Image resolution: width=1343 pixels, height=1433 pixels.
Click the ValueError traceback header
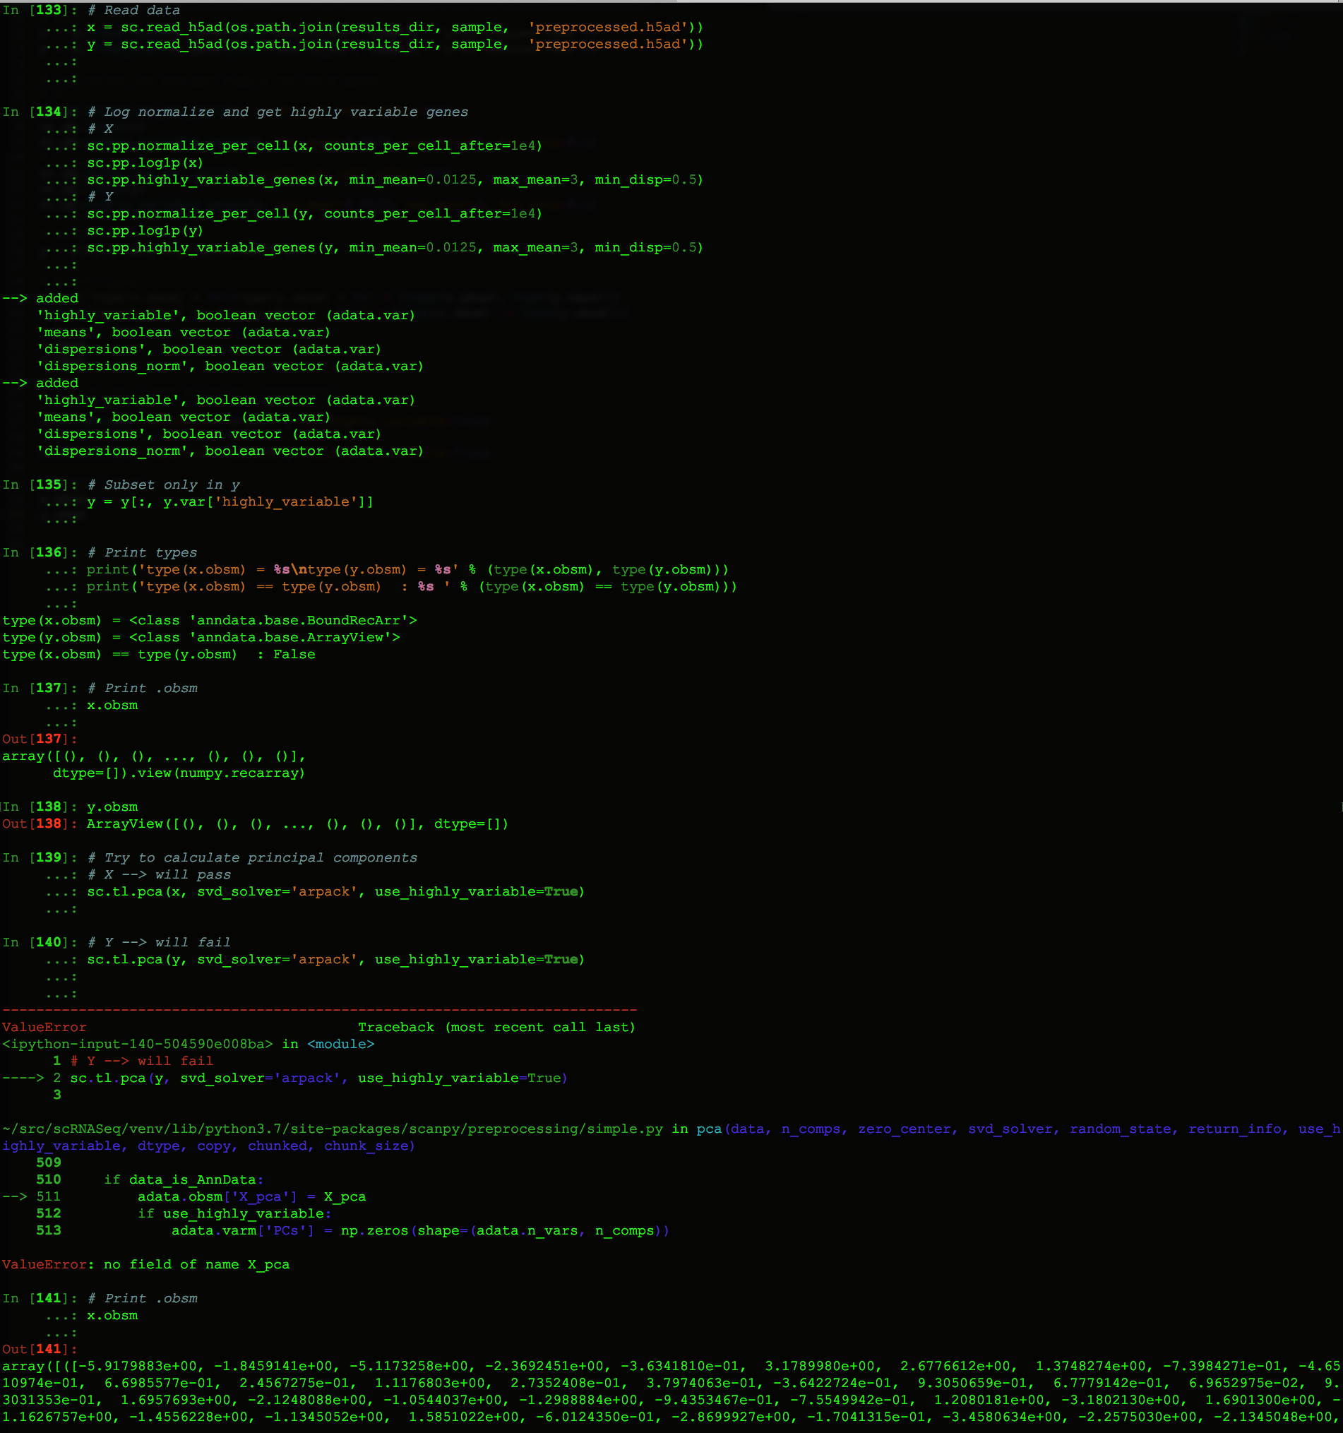click(x=44, y=1026)
